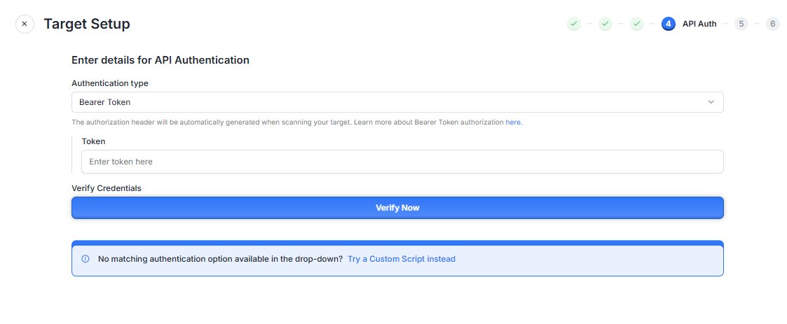
Task: Click the API Auth step label
Action: (699, 24)
